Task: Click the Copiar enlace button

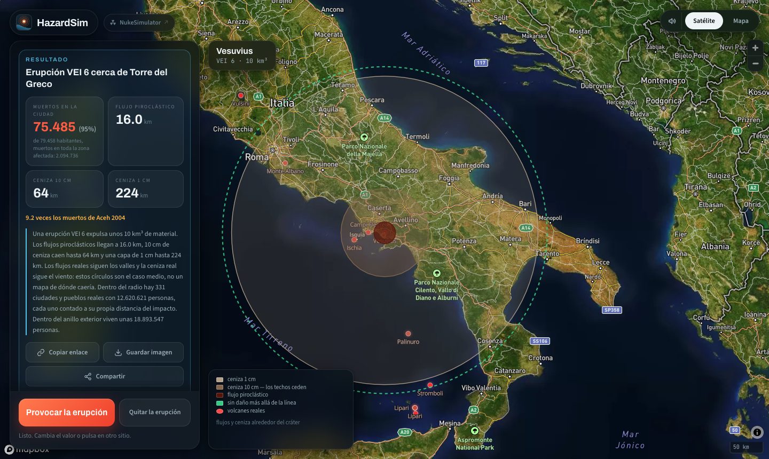Action: (62, 352)
